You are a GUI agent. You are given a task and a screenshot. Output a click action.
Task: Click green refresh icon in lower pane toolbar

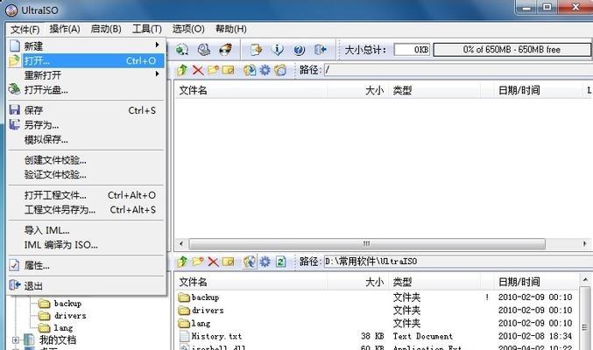tap(280, 262)
